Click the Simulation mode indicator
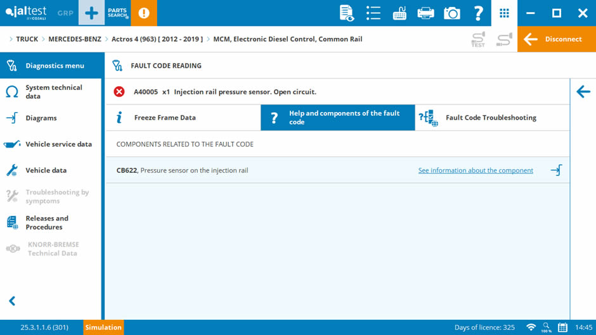 click(x=103, y=327)
